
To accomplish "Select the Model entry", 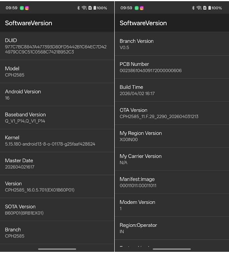I will coord(57,72).
